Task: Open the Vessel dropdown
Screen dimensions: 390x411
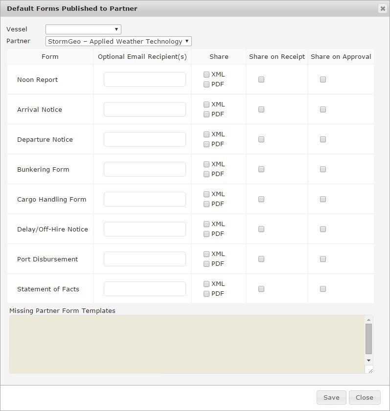Action: [x=83, y=29]
